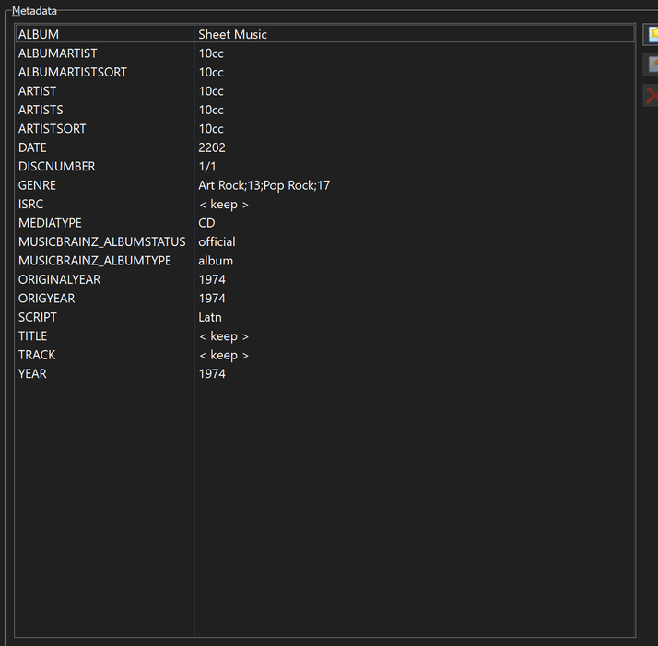658x646 pixels.
Task: Select the ARTISTS field name
Action: point(41,110)
